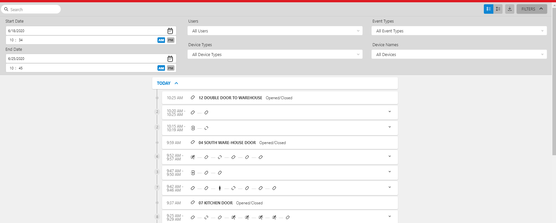Viewport: 556px width, 223px height.
Task: Select 04 SOUTH WARE-HOUSE DOOR event
Action: tap(279, 142)
